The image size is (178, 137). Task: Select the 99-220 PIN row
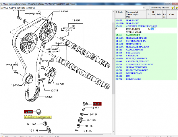[146, 76]
